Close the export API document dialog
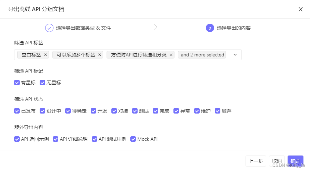This screenshot has height=171, width=310. click(x=300, y=9)
